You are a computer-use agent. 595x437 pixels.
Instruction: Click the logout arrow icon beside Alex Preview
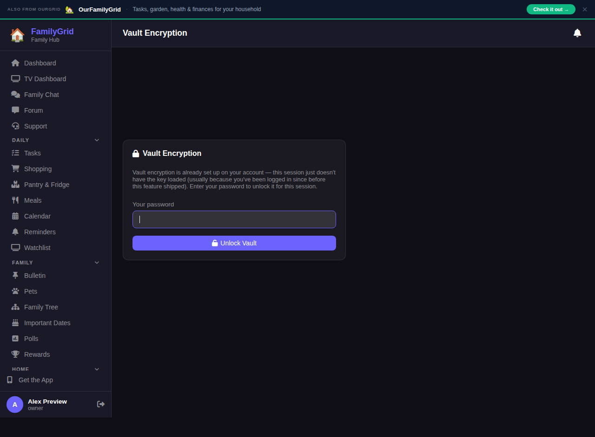[x=101, y=404]
